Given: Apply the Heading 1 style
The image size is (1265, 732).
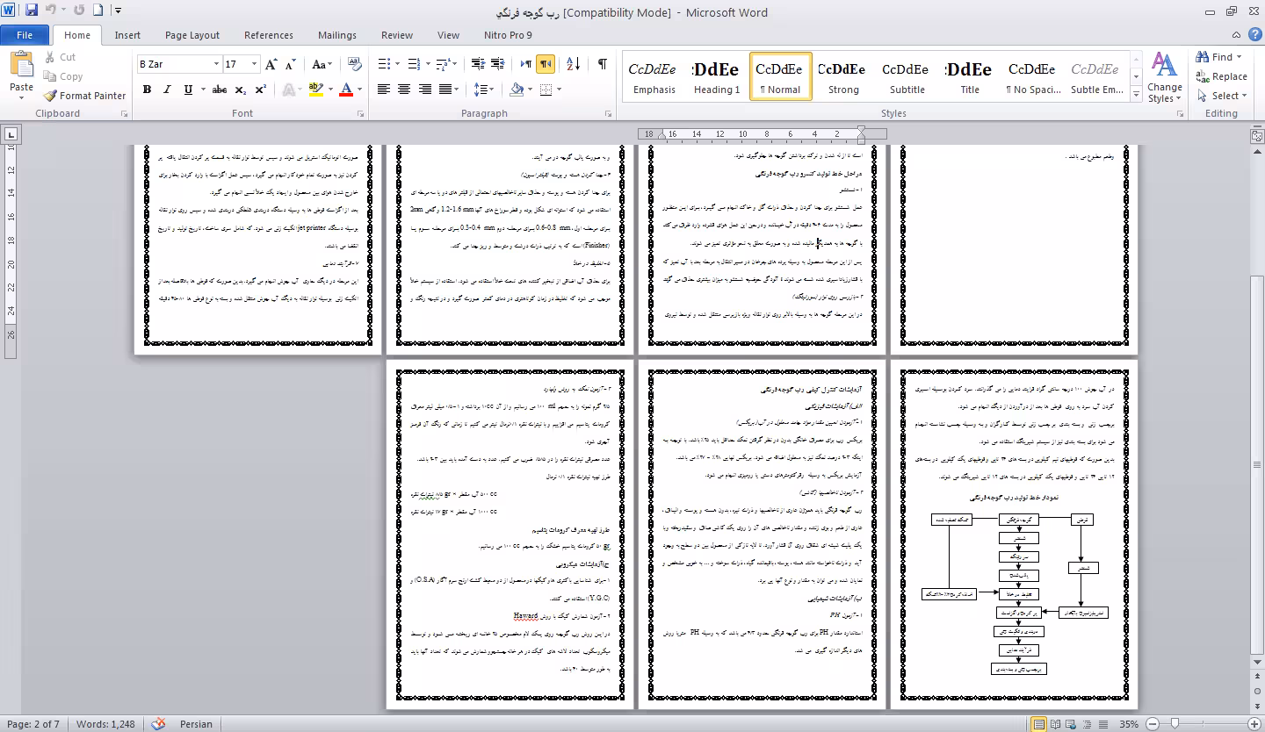Looking at the screenshot, I should click(717, 76).
